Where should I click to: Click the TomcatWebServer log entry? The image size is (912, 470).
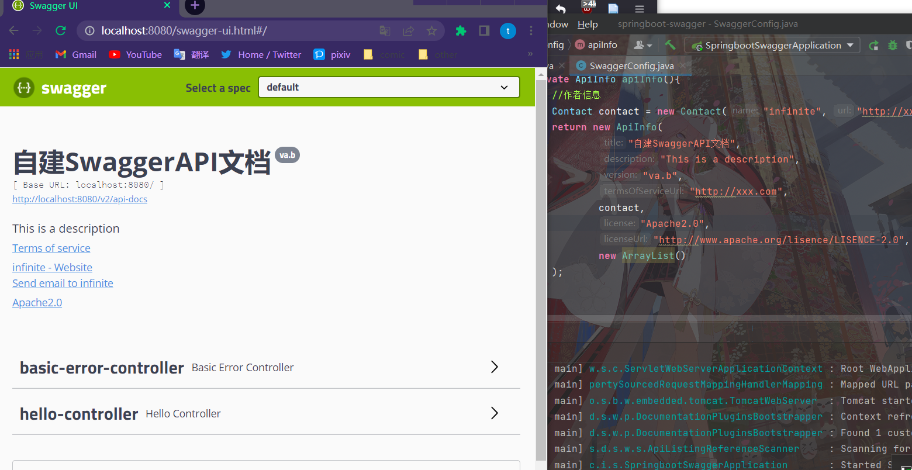[703, 400]
